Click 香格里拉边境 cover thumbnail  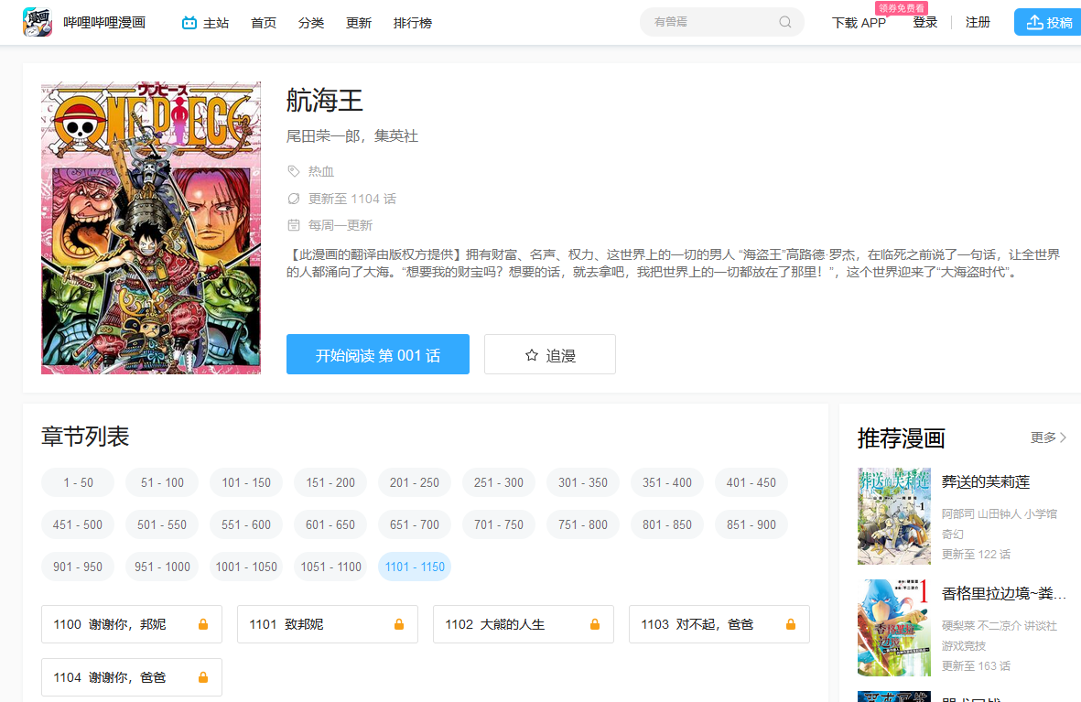pos(894,628)
